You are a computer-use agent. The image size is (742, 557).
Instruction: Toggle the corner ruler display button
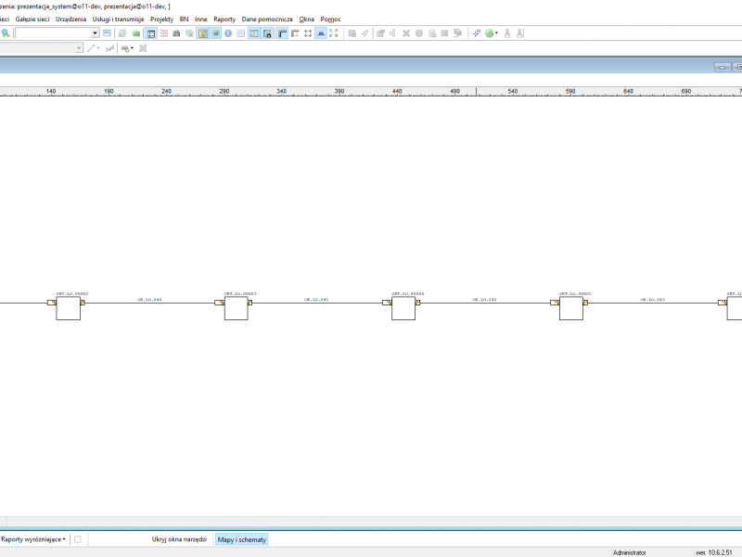[282, 33]
